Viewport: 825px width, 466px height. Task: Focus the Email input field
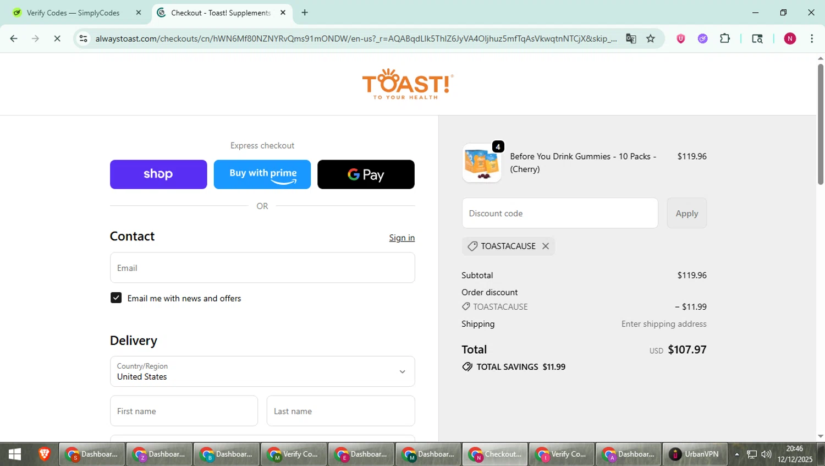(262, 268)
